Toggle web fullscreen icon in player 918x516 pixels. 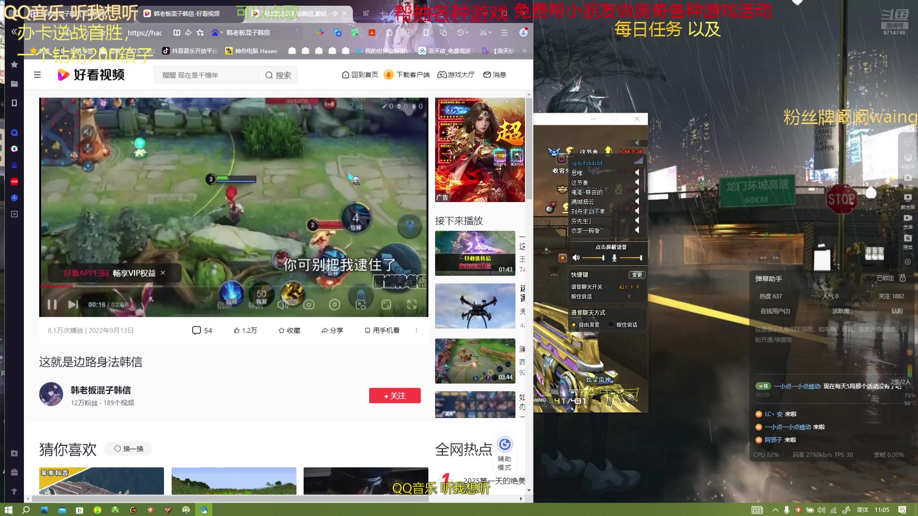click(x=386, y=304)
